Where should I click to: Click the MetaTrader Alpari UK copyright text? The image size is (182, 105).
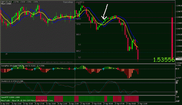pyautogui.click(x=27, y=101)
